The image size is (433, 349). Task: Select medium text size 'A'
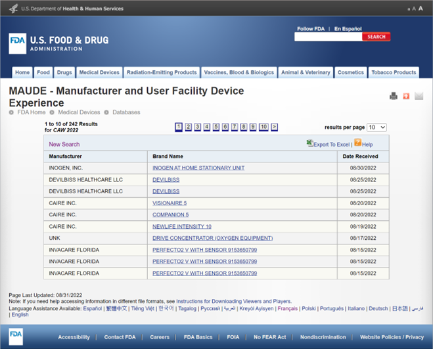(414, 9)
